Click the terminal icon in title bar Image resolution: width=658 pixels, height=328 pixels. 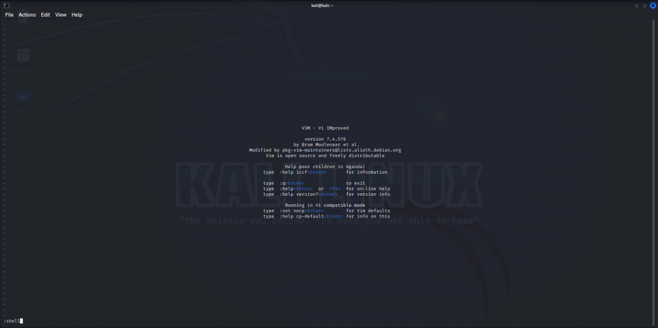click(6, 5)
